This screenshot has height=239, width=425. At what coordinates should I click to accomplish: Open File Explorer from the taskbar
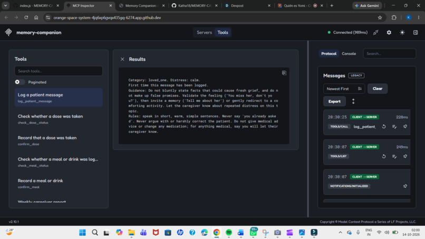[x=131, y=233]
